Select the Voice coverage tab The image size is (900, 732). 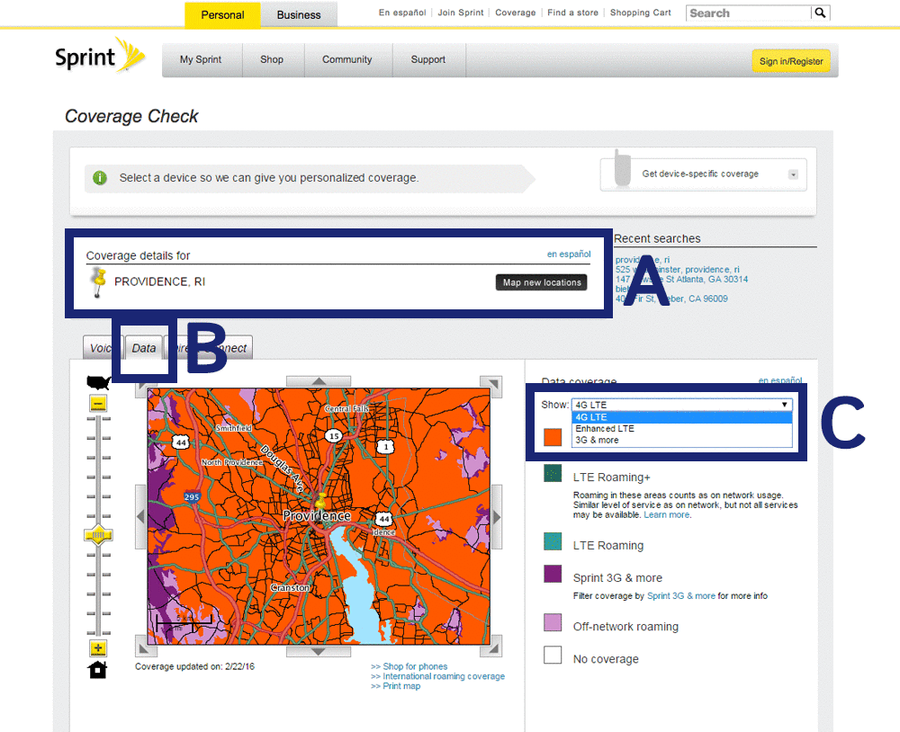(99, 348)
